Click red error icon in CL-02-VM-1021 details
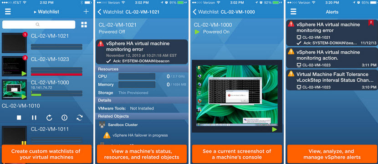 [101, 44]
